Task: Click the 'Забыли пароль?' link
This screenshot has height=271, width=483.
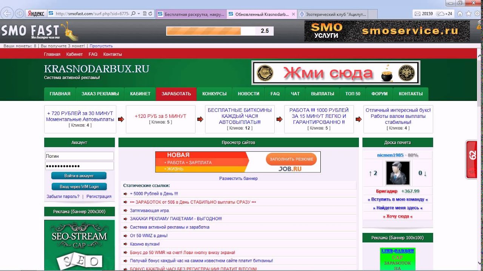Action: click(63, 196)
